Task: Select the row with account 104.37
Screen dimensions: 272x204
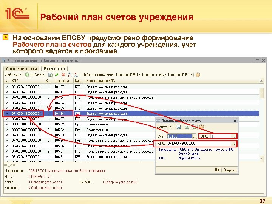Action: (131, 119)
